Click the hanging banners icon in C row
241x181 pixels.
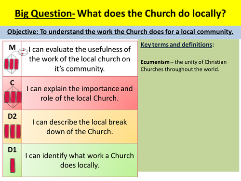[13, 97]
